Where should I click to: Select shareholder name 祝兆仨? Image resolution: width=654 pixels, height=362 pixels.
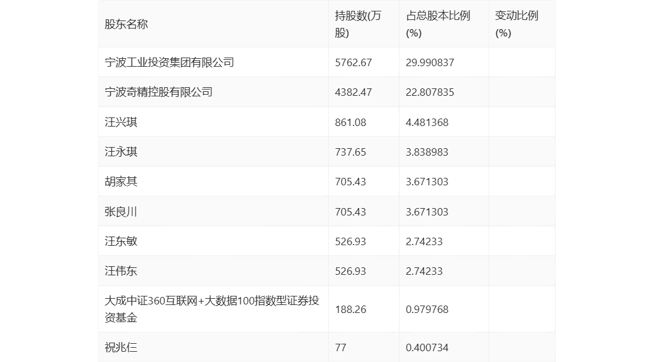point(121,347)
